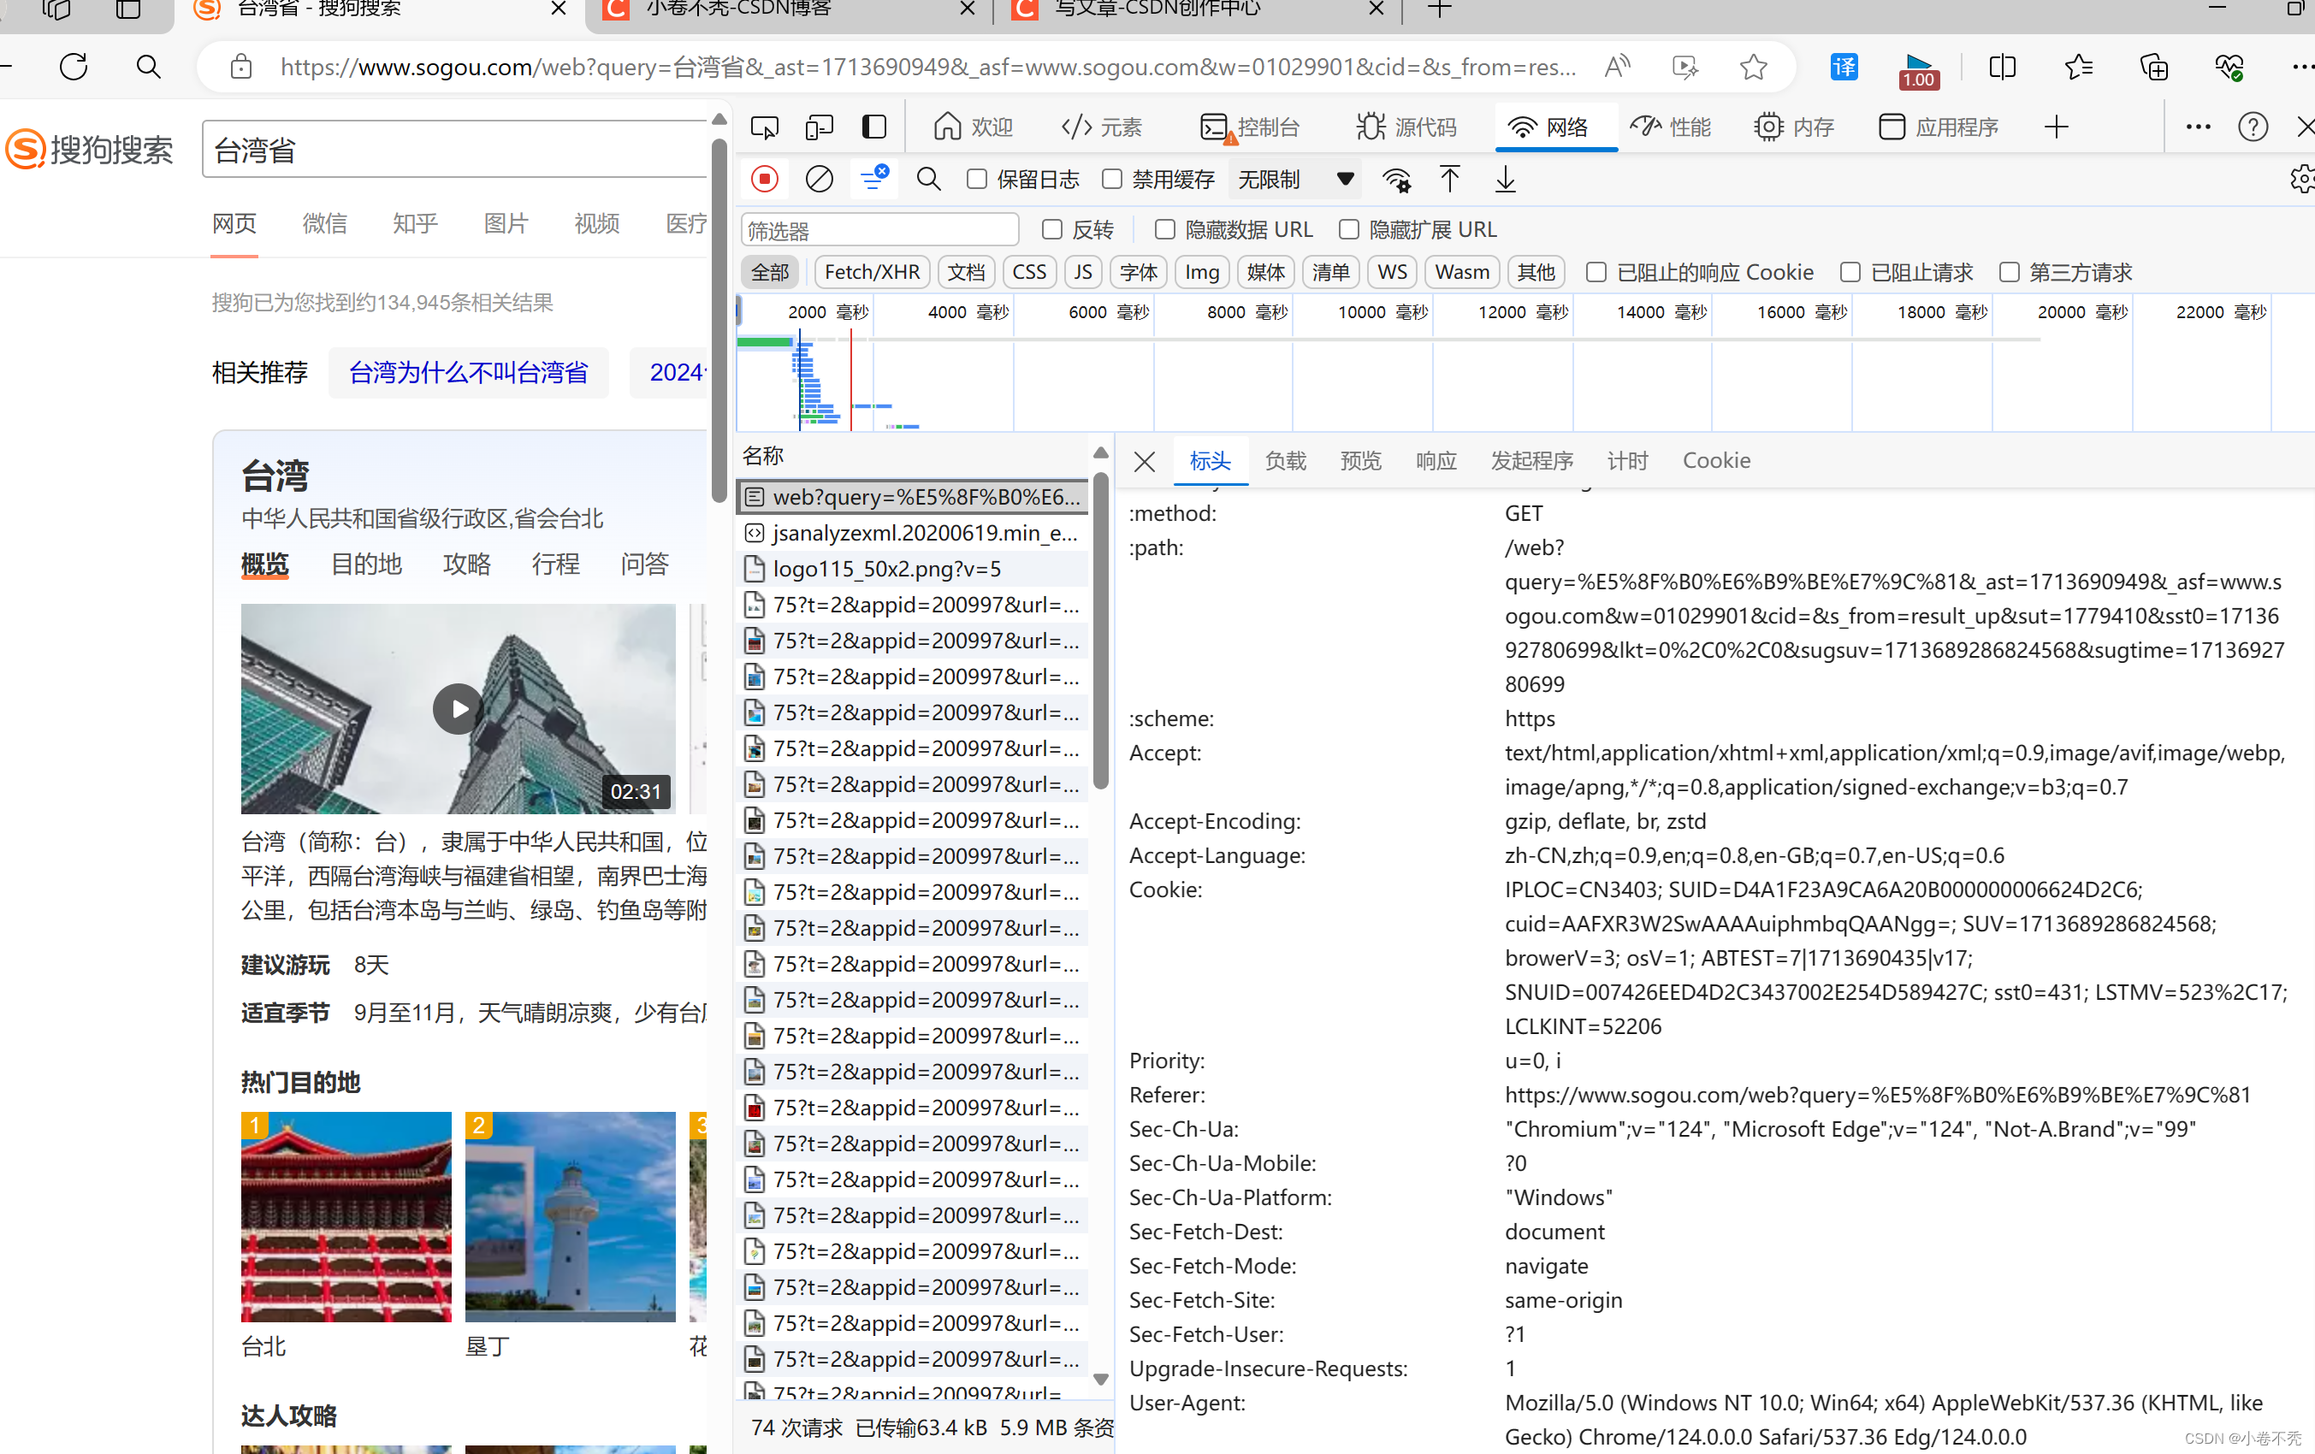
Task: Activate inspect element picker tool
Action: click(x=764, y=127)
